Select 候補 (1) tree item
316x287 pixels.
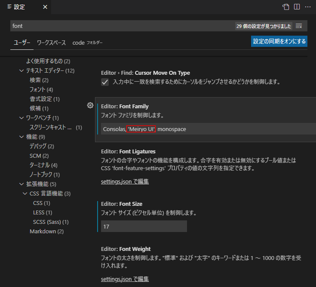[39, 108]
